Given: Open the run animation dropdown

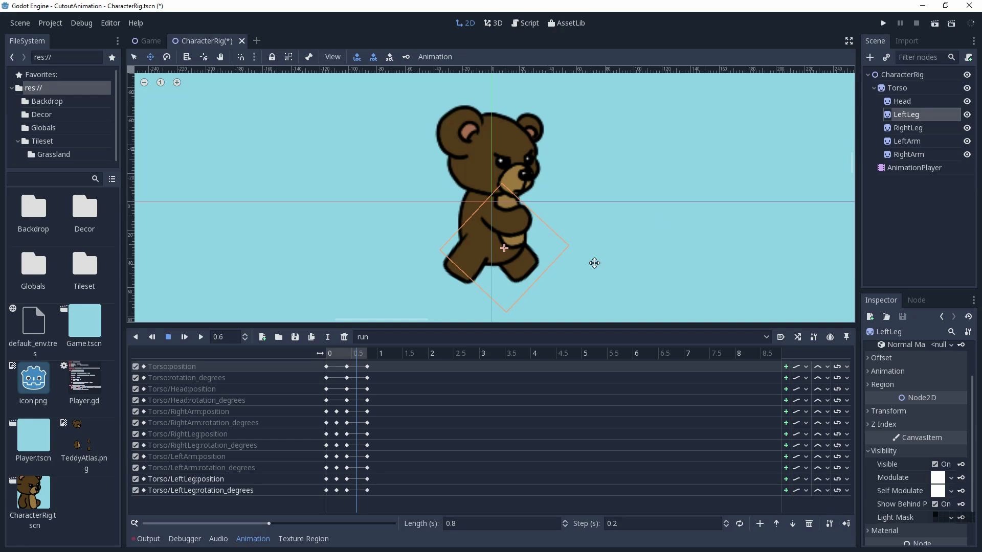Looking at the screenshot, I should (563, 337).
